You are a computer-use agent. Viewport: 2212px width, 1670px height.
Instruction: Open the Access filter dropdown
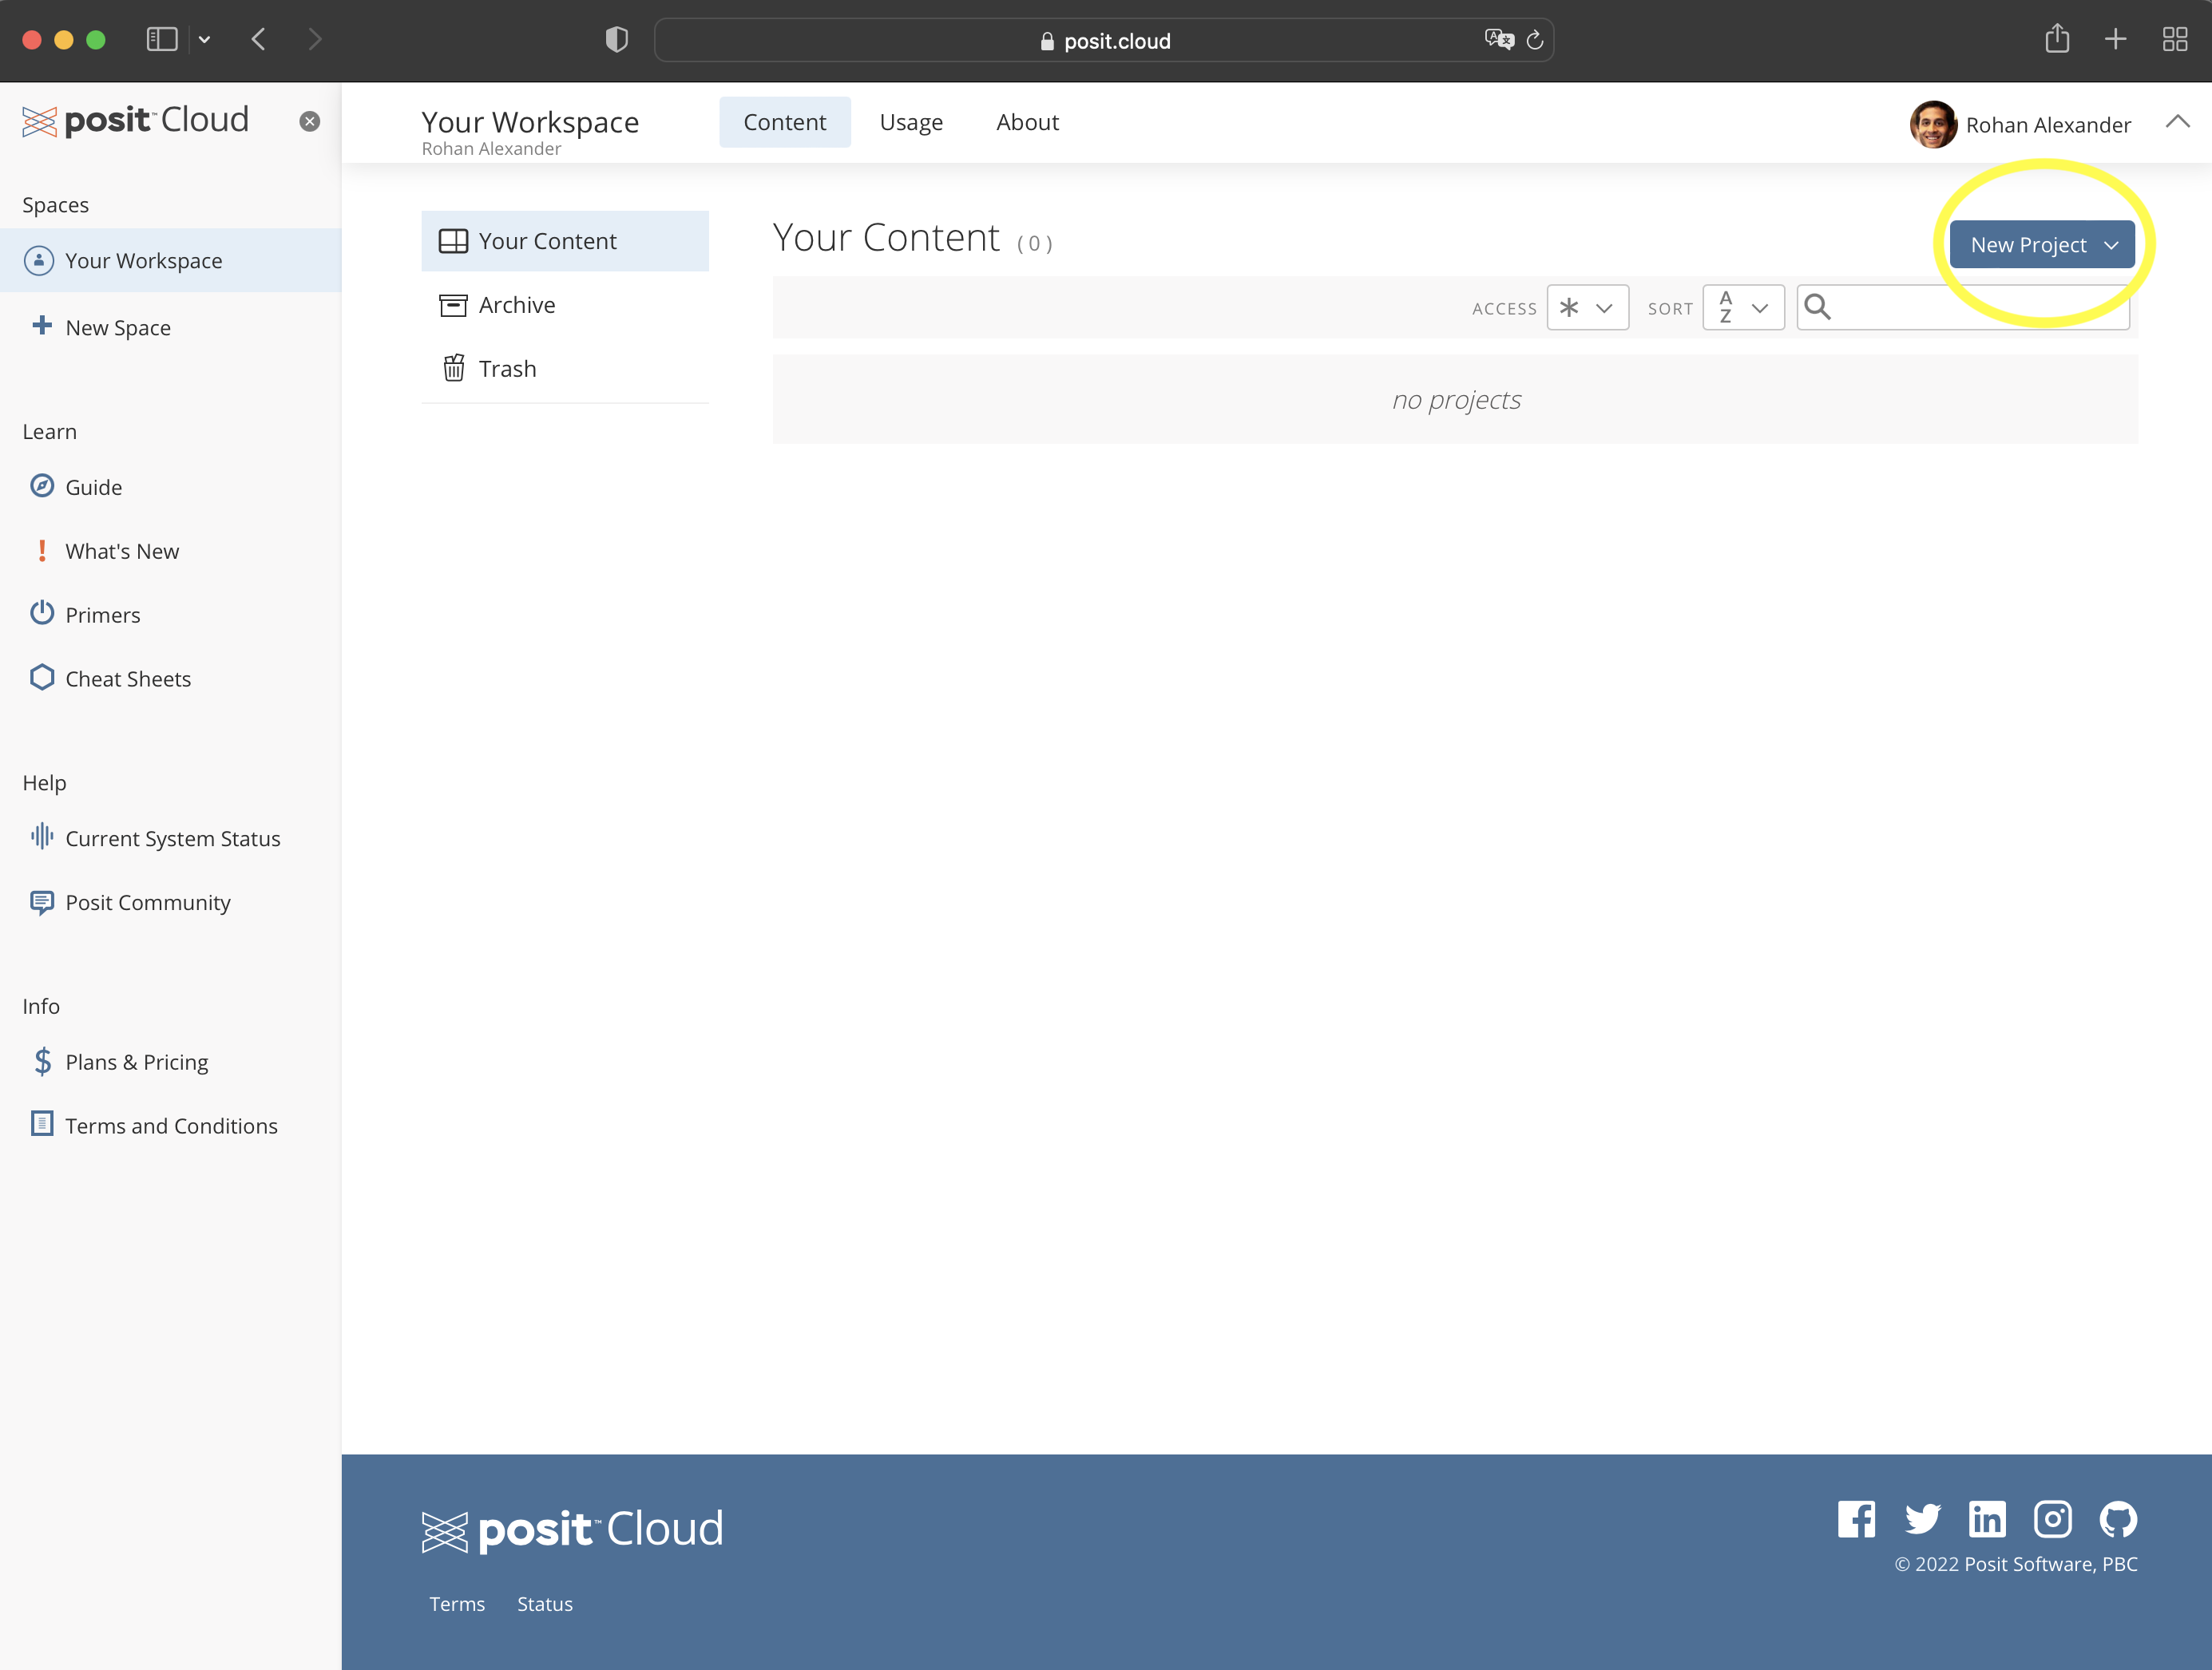coord(1587,308)
